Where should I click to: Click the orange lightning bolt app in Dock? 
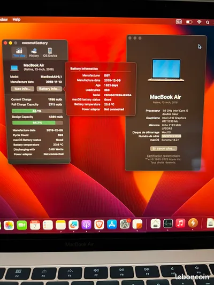(x=193, y=223)
